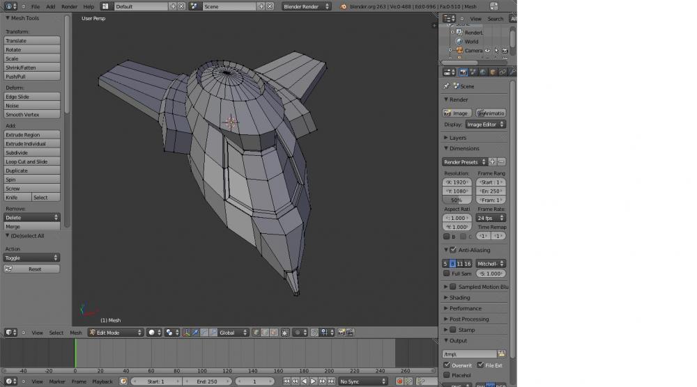Delete the Default screen layout
Viewport: 697px width, 387px height.
coord(181,6)
